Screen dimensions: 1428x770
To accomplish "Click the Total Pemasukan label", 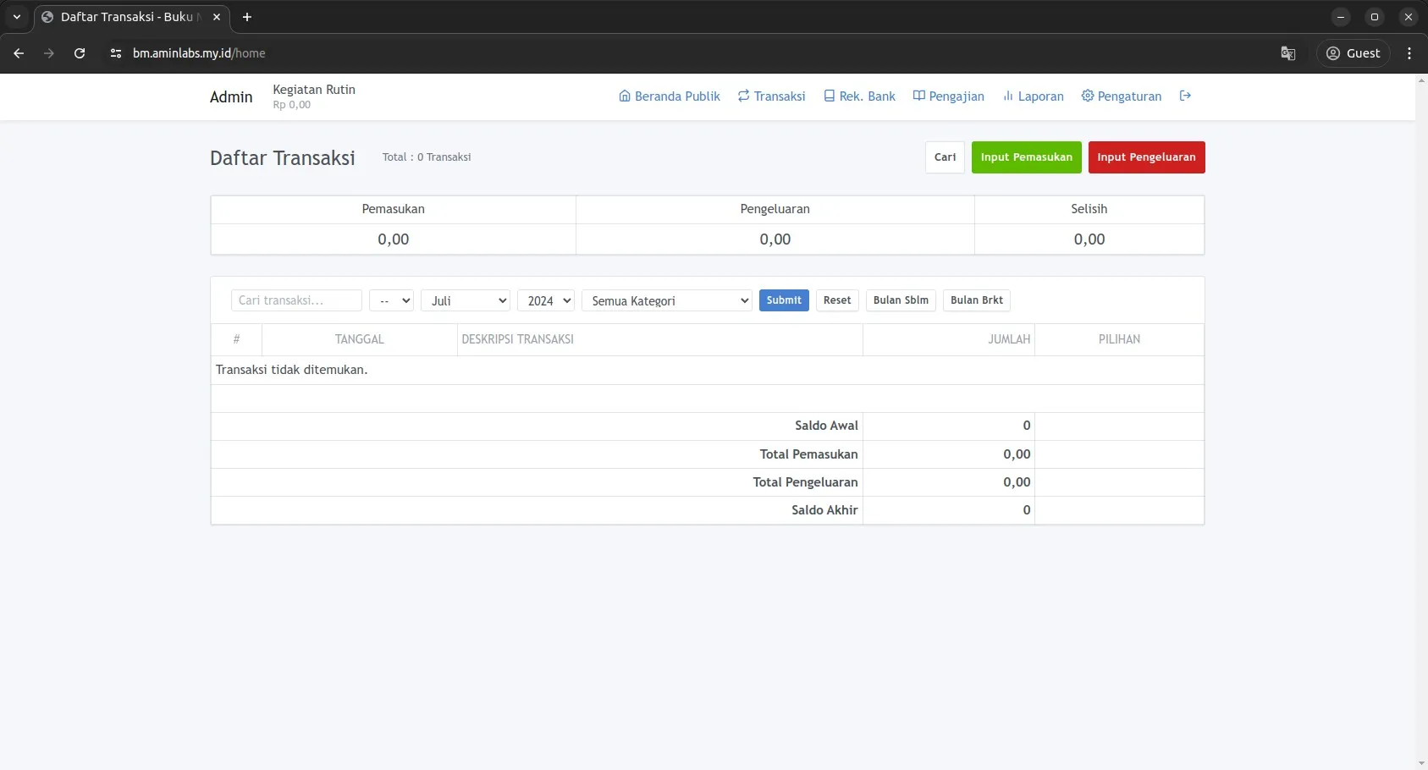I will click(808, 454).
